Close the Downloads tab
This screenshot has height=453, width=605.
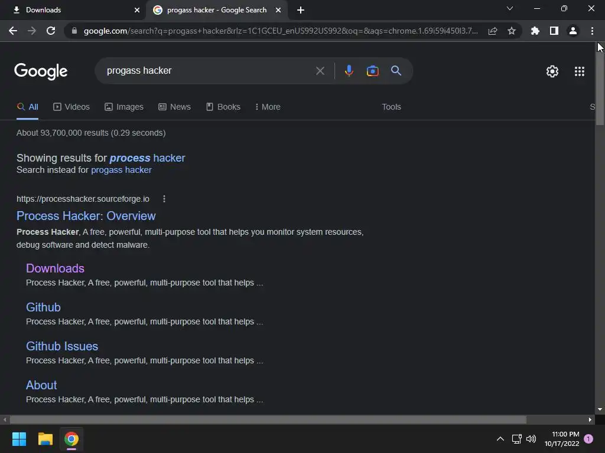click(137, 10)
